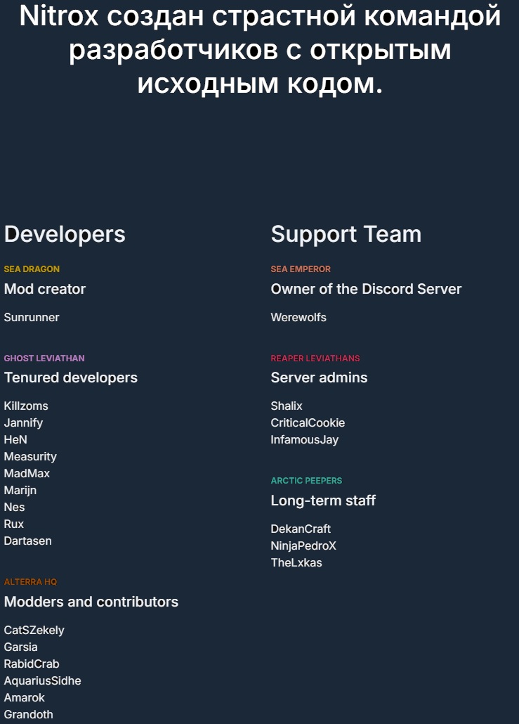The image size is (519, 724).
Task: Open Jannify in tenured developers list
Action: pos(24,423)
